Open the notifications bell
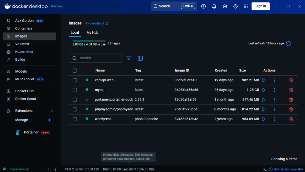Viewport: 305px width, 172px height. tap(214, 6)
